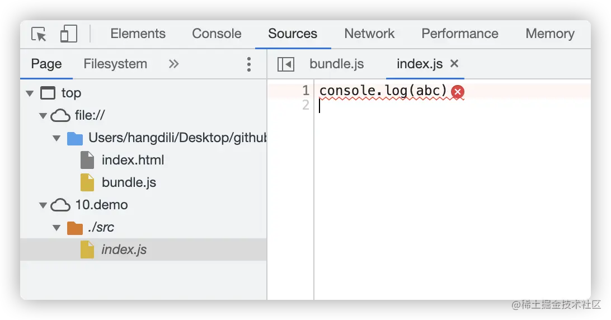Open bundle.js in the file tree
Viewport: 611px width, 320px height.
[x=129, y=182]
